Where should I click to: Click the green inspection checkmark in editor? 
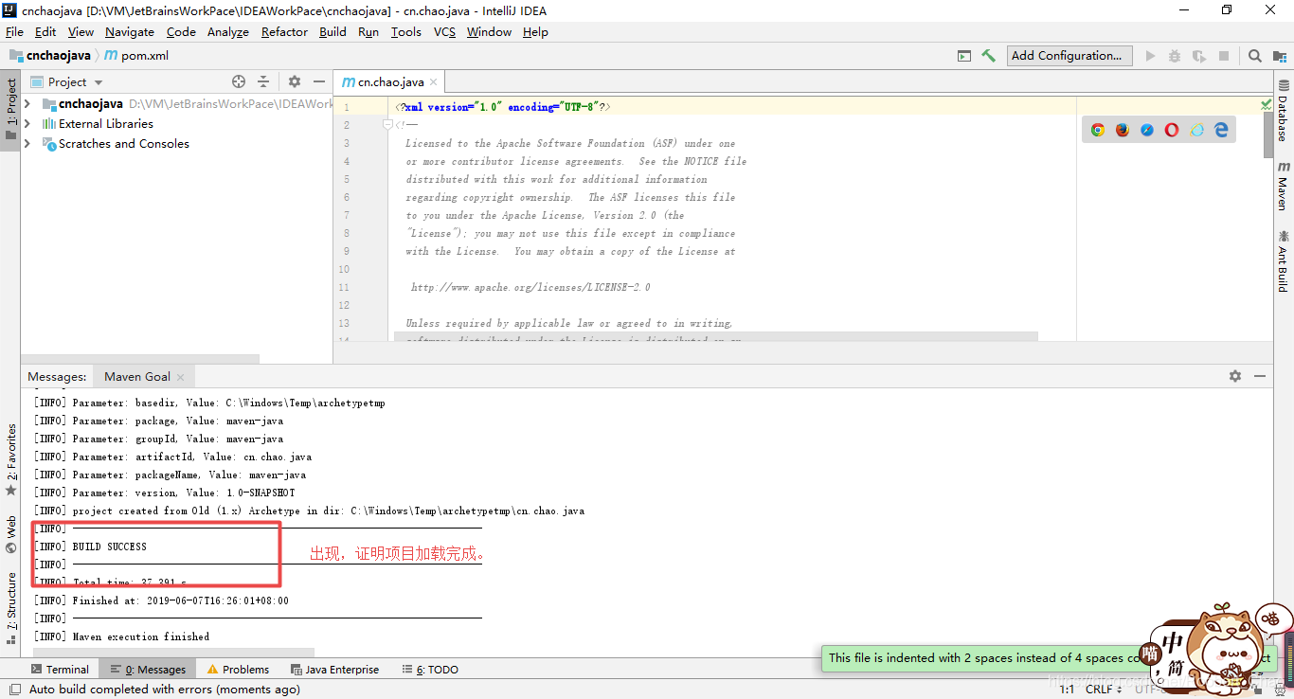click(x=1267, y=105)
